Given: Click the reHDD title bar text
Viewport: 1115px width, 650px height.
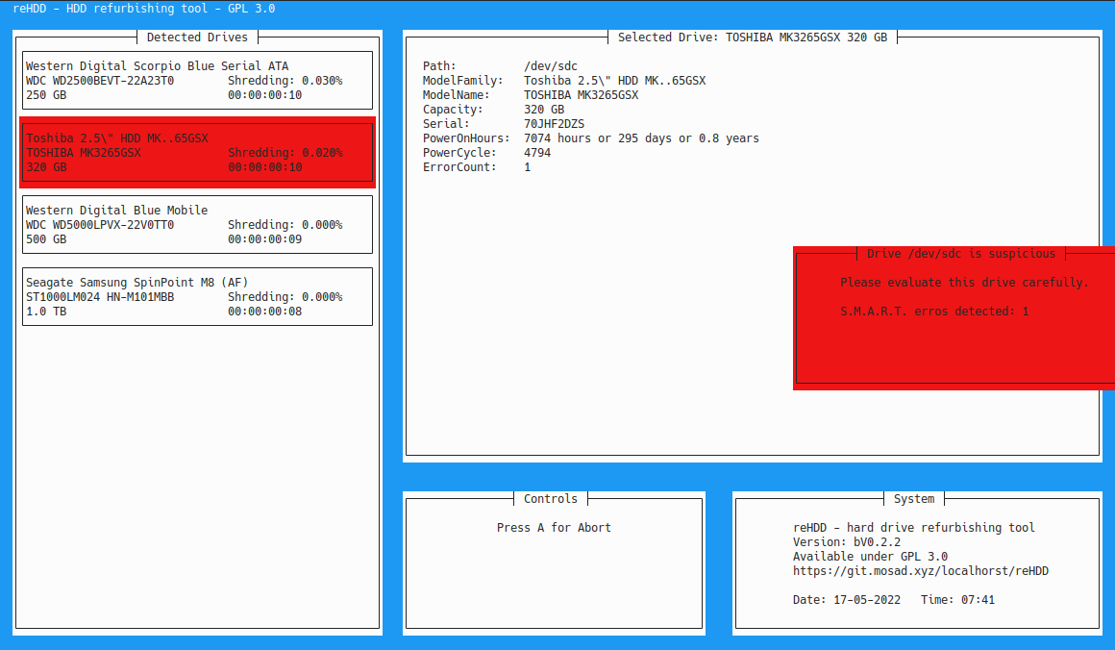Looking at the screenshot, I should 144,9.
